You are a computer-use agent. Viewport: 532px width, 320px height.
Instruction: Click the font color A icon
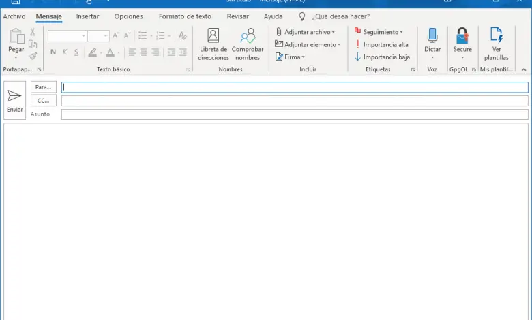click(110, 52)
